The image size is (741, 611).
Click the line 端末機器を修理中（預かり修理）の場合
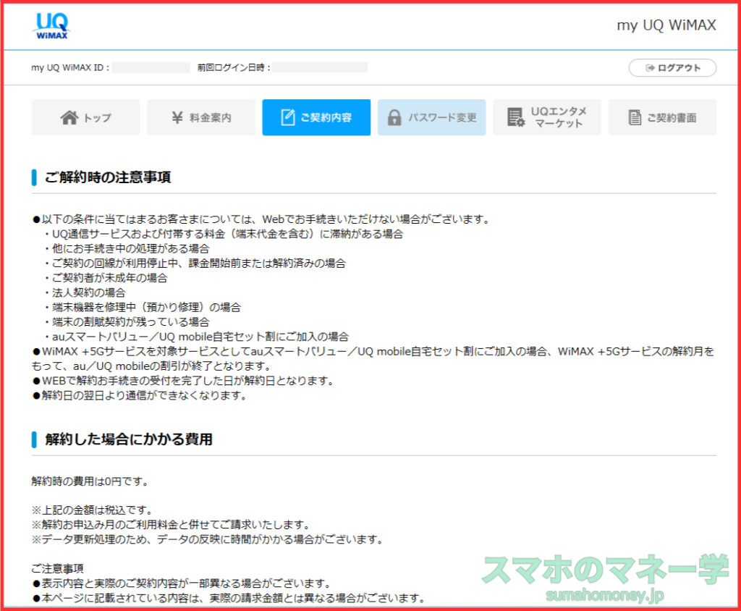click(x=143, y=308)
